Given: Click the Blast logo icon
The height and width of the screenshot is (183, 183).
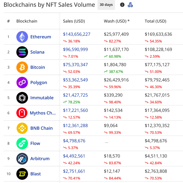Looking at the screenshot, I should 22,174.
